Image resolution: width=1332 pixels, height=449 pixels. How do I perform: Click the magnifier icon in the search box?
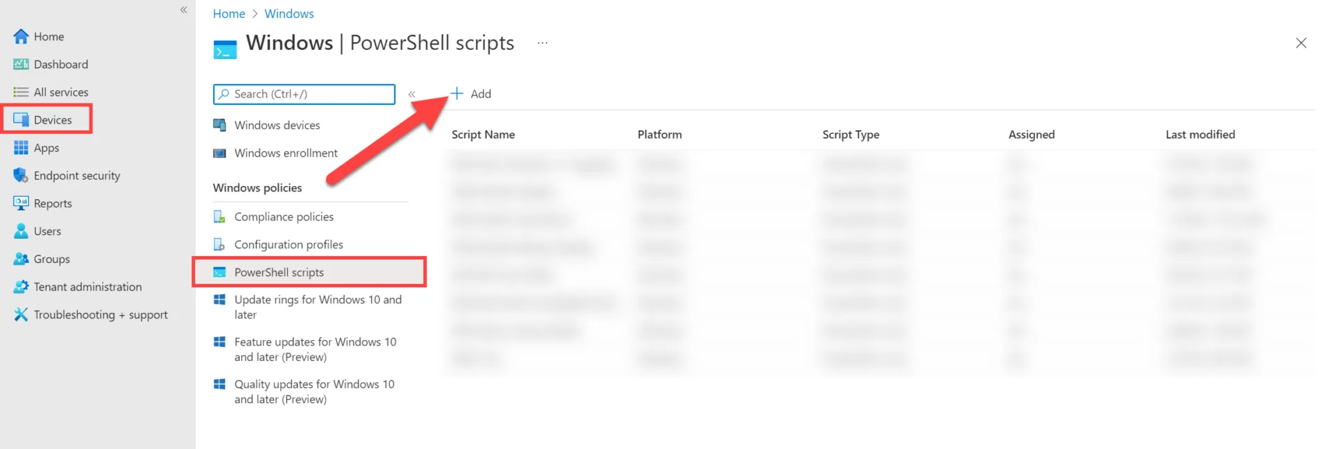point(223,94)
